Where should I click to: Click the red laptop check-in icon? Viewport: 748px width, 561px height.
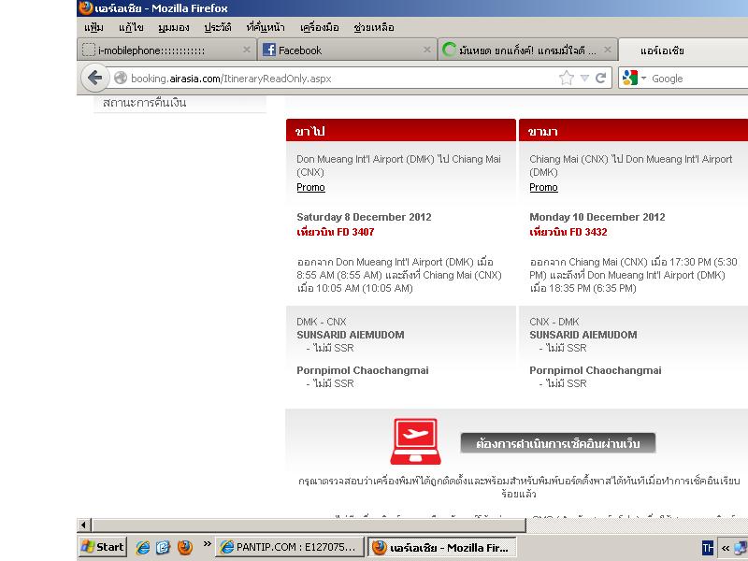tap(415, 441)
